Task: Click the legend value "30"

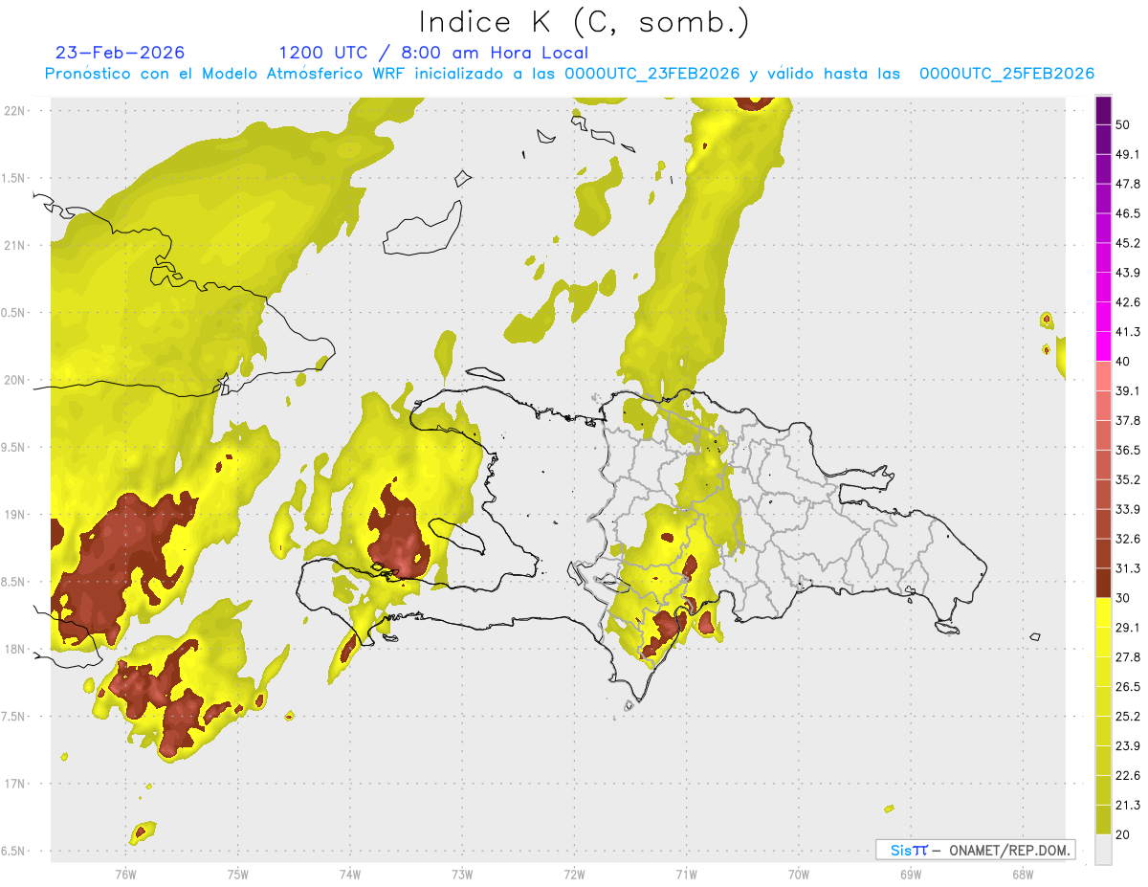Action: (1123, 598)
